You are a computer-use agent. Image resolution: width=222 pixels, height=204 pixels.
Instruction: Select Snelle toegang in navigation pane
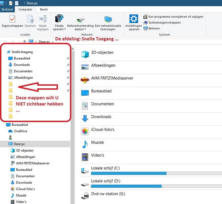point(20,52)
